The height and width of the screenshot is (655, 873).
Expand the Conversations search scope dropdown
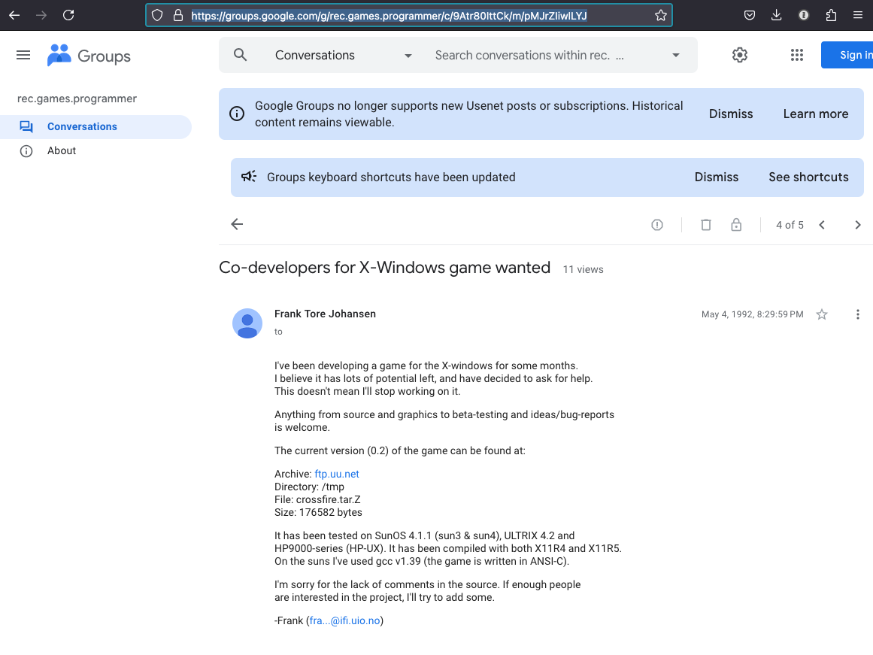coord(408,56)
